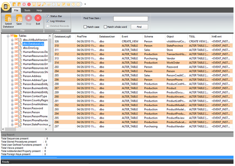Open the Help ribbon tab
This screenshot has height=166, width=235.
(39, 10)
